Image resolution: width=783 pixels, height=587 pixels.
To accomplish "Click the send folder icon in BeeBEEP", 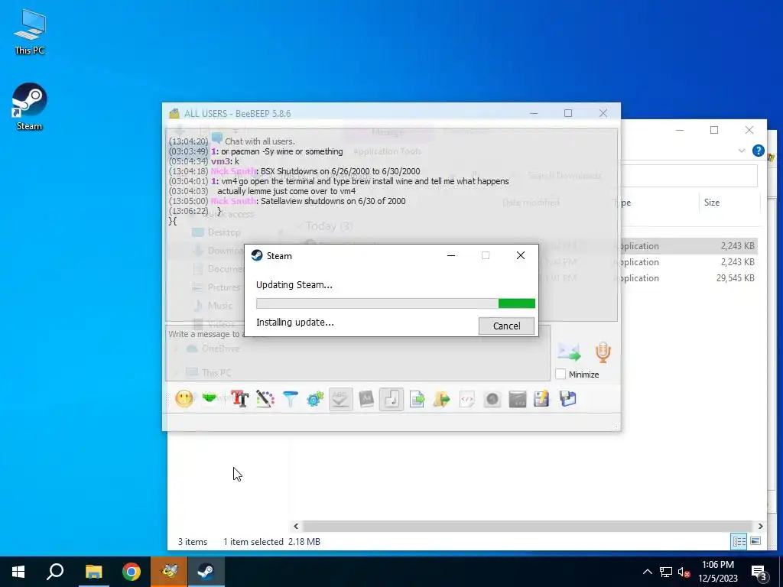I will [x=441, y=399].
